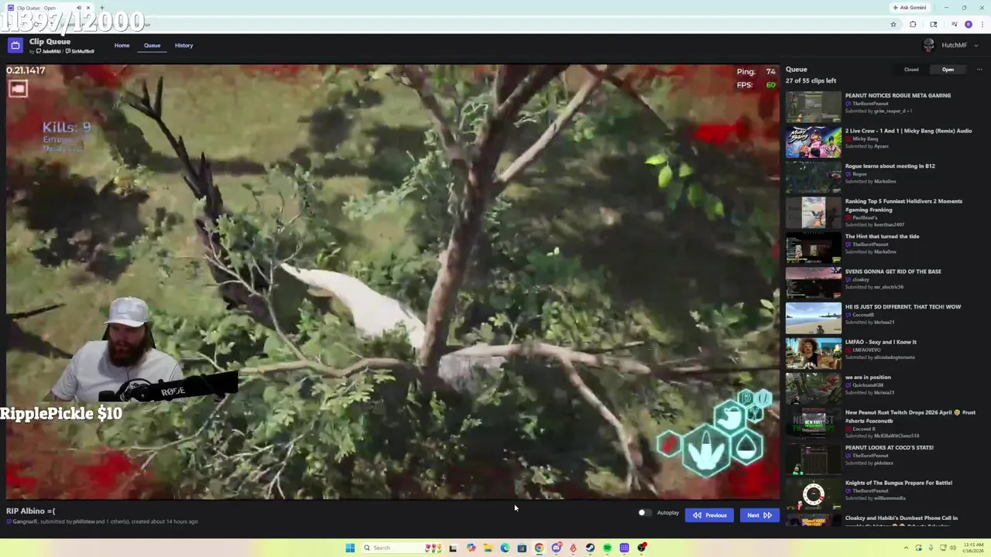This screenshot has height=557, width=991.
Task: Open the Chrome extensions puzzle icon
Action: tap(913, 24)
